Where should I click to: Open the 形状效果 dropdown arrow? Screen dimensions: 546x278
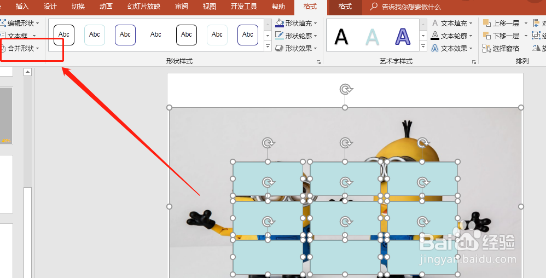coord(316,48)
